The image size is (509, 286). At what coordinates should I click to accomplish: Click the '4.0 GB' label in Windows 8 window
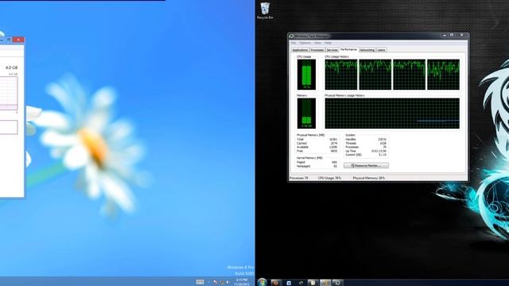point(11,68)
